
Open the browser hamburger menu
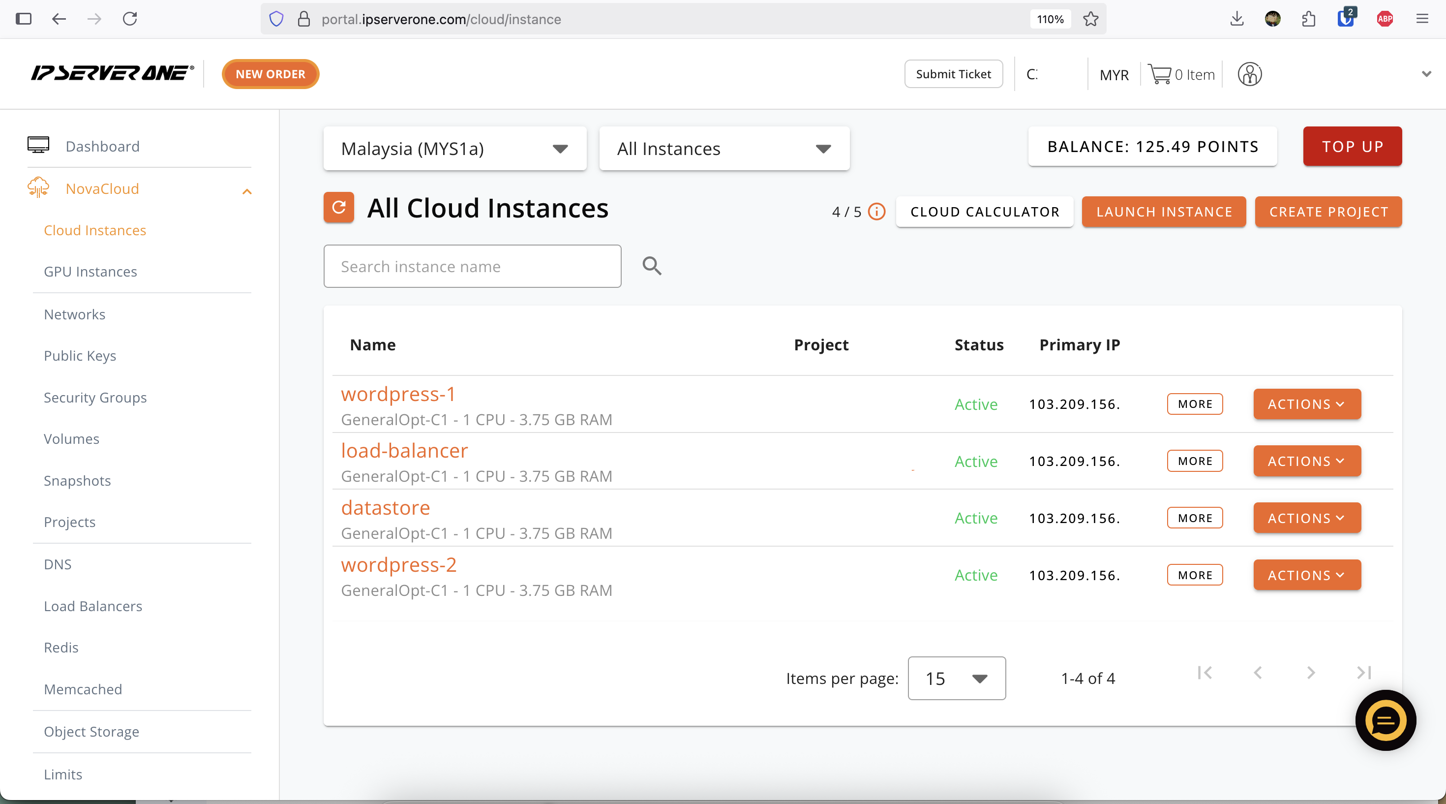click(1422, 19)
